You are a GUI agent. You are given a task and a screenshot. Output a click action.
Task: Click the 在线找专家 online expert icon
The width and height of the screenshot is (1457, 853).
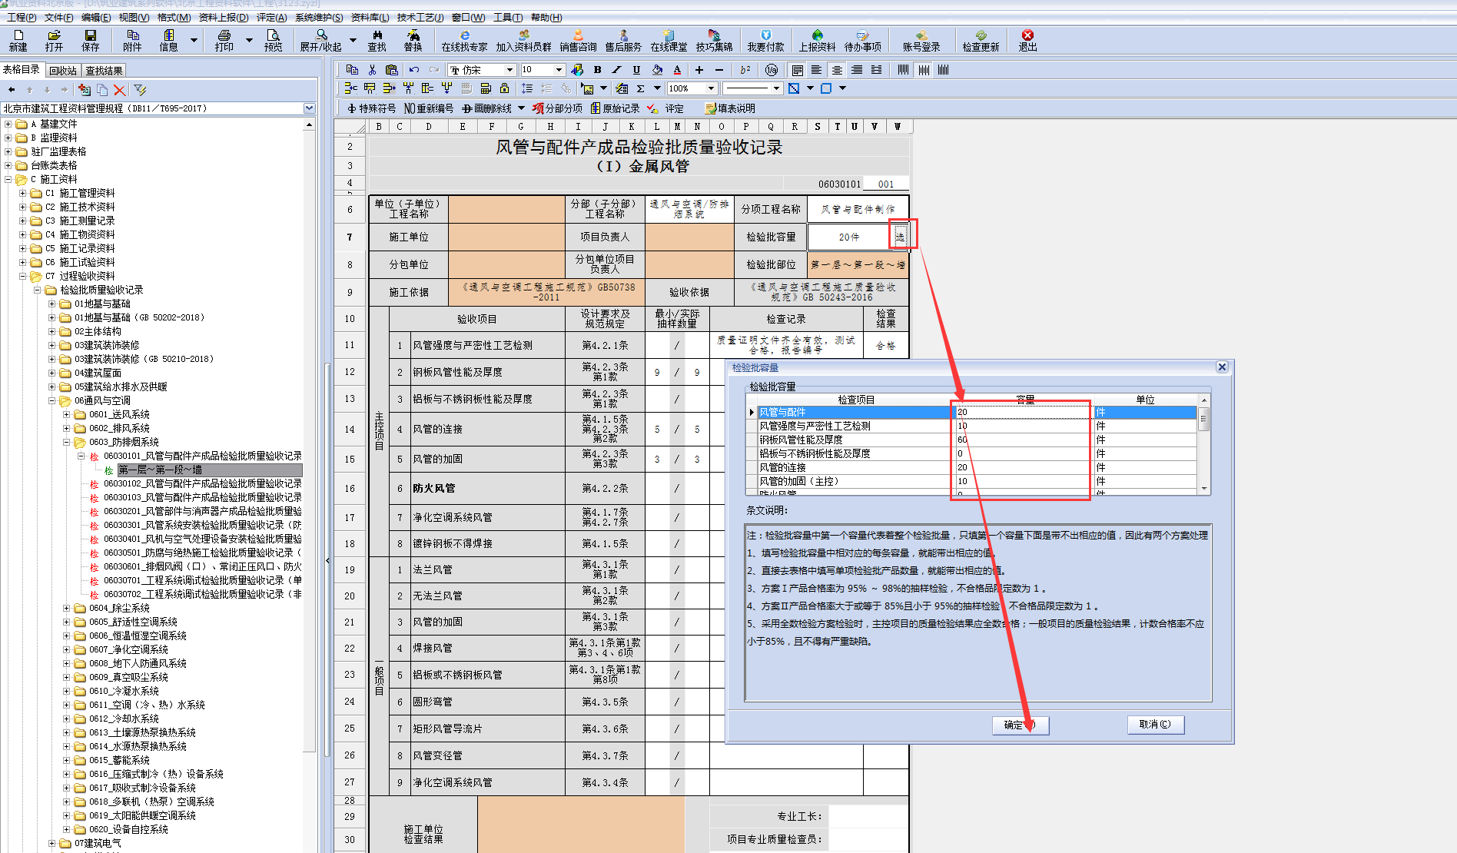464,40
